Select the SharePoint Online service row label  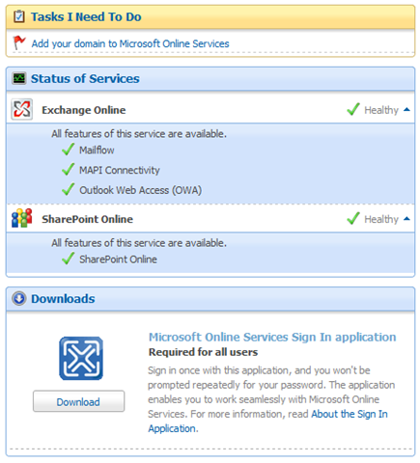pos(87,219)
